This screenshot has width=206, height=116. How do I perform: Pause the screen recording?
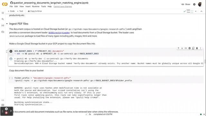coord(6,109)
